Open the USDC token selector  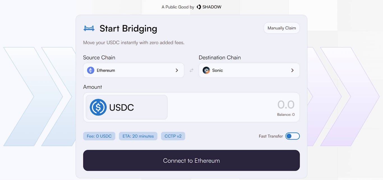click(126, 107)
